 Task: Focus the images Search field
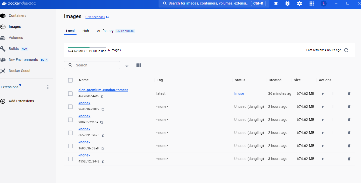tap(92, 65)
